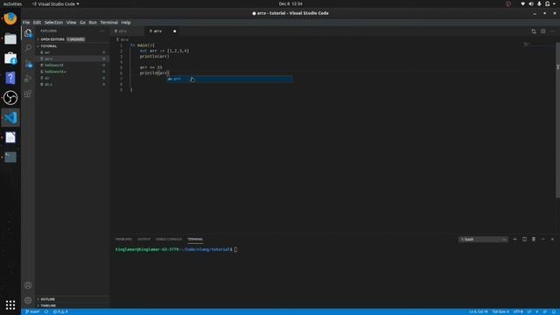Open the Run menu

(93, 23)
